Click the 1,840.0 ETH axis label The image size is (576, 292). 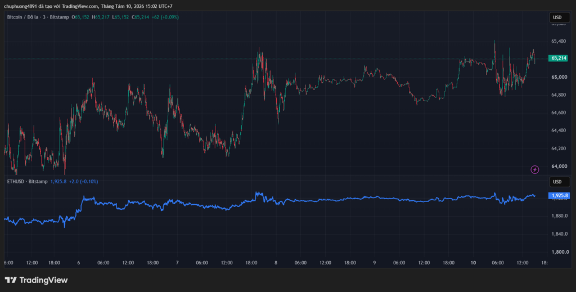coord(560,234)
